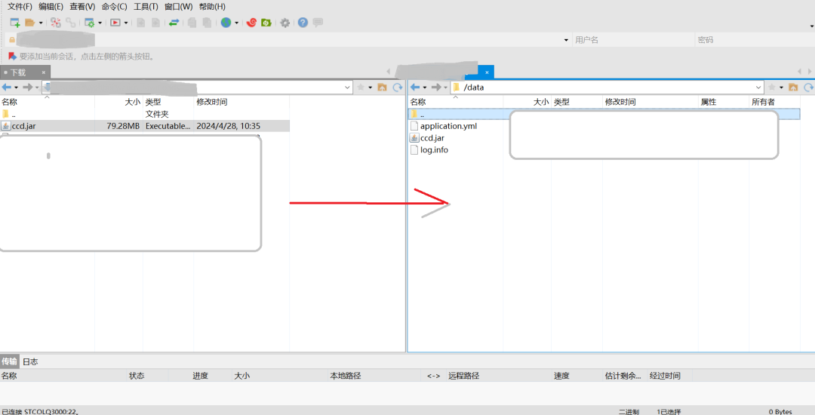Open Options via the gear icon

[285, 23]
